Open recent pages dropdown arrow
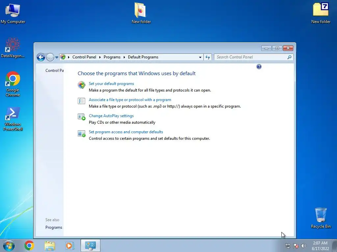The height and width of the screenshot is (252, 337). (x=57, y=57)
